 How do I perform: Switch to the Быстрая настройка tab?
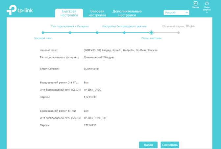(x=69, y=13)
